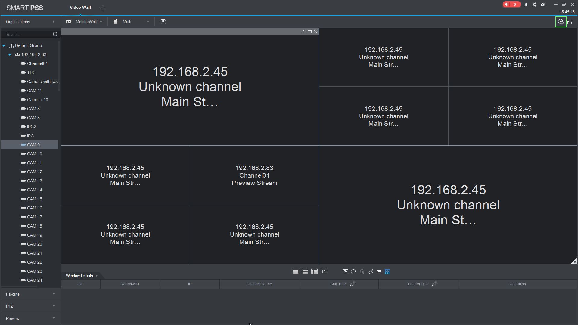Viewport: 578px width, 325px height.
Task: Click the screen layout swap icon top right
Action: [x=569, y=22]
